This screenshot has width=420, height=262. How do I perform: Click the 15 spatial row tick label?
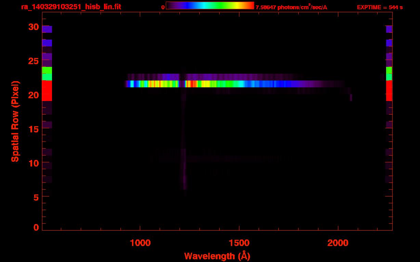[33, 129]
